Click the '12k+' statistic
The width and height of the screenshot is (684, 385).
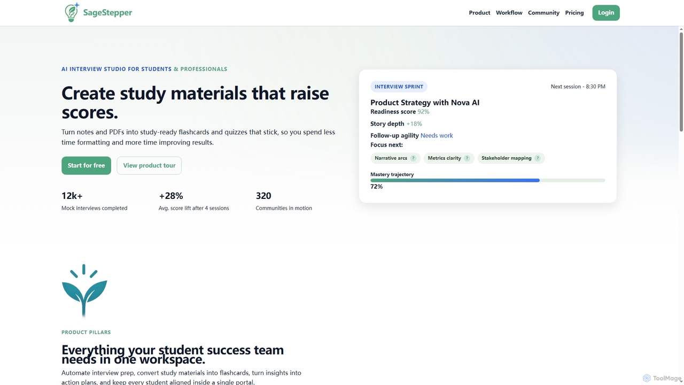[72, 196]
